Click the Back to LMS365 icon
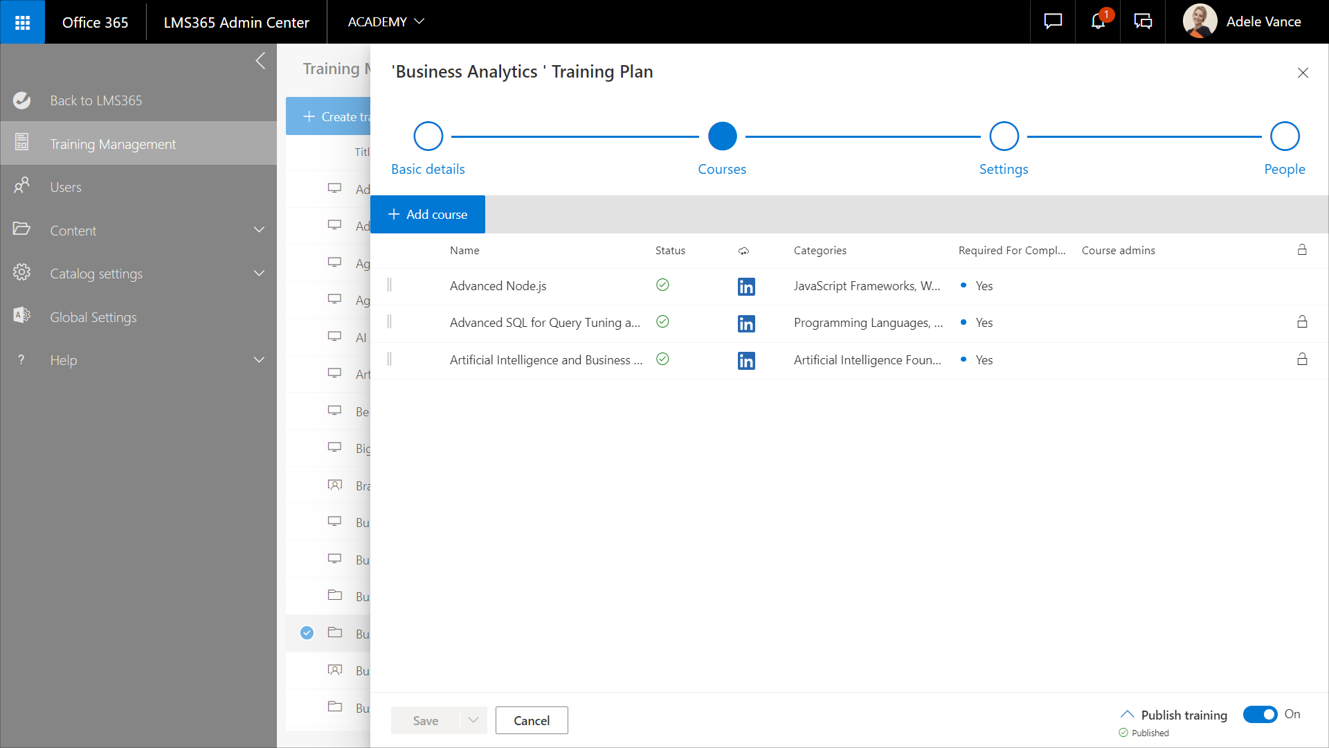1329x748 pixels. 21,100
